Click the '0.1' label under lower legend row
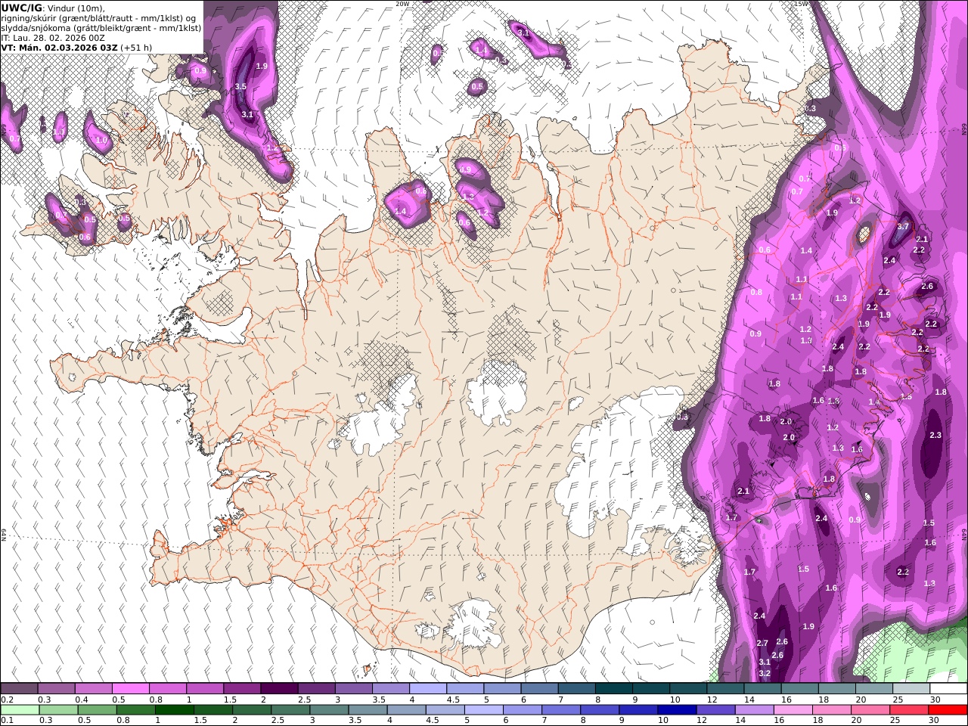The width and height of the screenshot is (968, 726). pos(7,721)
